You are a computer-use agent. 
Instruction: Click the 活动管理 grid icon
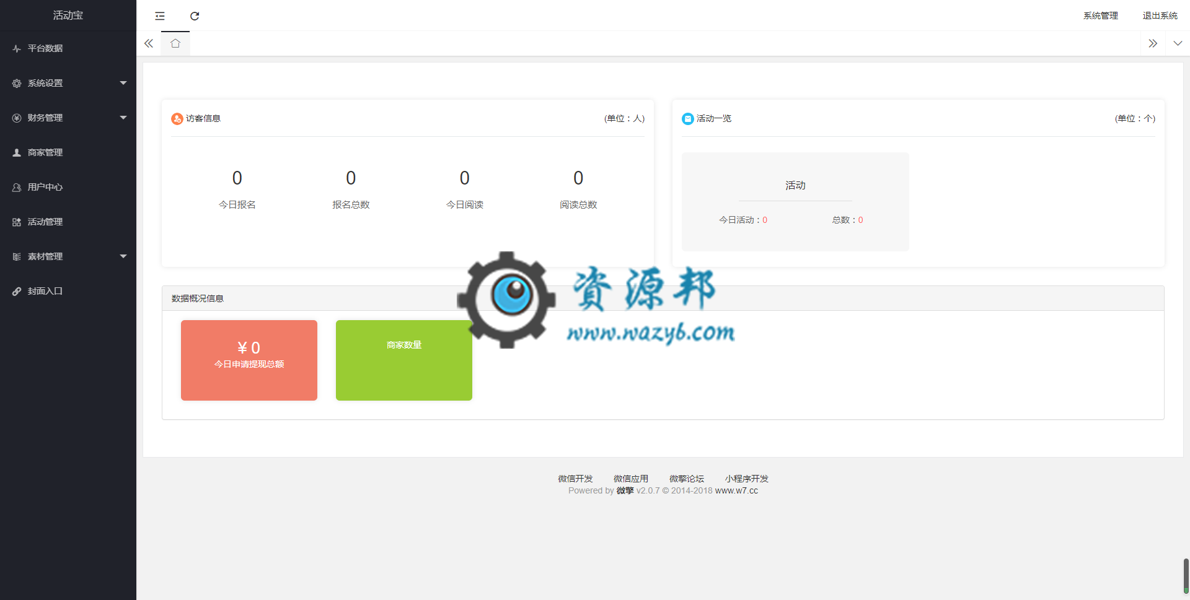17,222
